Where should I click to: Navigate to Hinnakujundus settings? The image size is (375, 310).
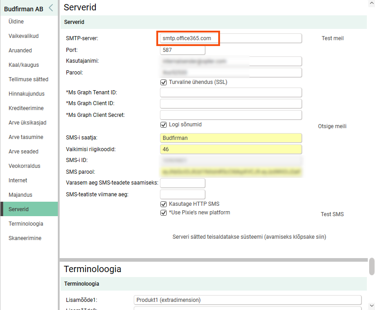coord(27,94)
